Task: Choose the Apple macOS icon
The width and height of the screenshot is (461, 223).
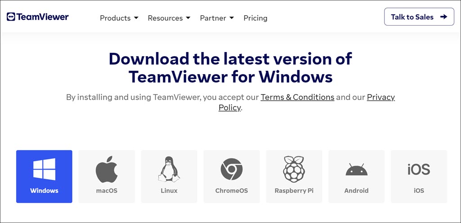Action: 107,170
